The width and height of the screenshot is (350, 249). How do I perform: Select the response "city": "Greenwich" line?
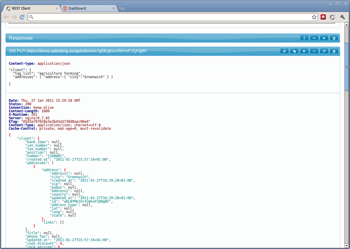tap(70, 177)
